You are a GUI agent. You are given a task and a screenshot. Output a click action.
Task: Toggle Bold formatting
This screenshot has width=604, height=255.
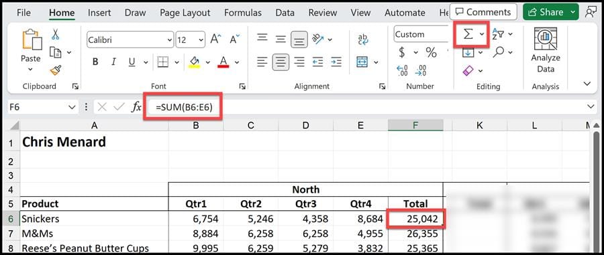(95, 62)
